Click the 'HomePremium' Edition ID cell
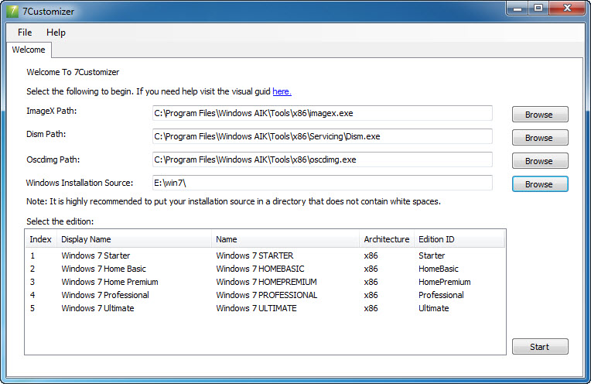591x384 pixels. pyautogui.click(x=444, y=282)
